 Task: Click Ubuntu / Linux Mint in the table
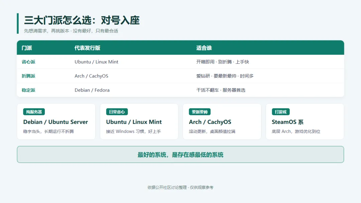pos(96,62)
